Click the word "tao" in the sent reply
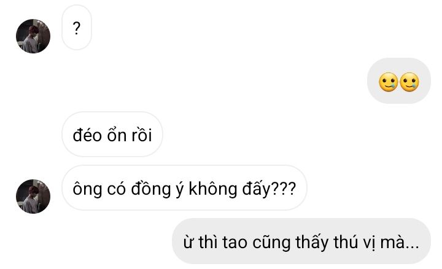This screenshot has height=269, width=442. click(235, 243)
